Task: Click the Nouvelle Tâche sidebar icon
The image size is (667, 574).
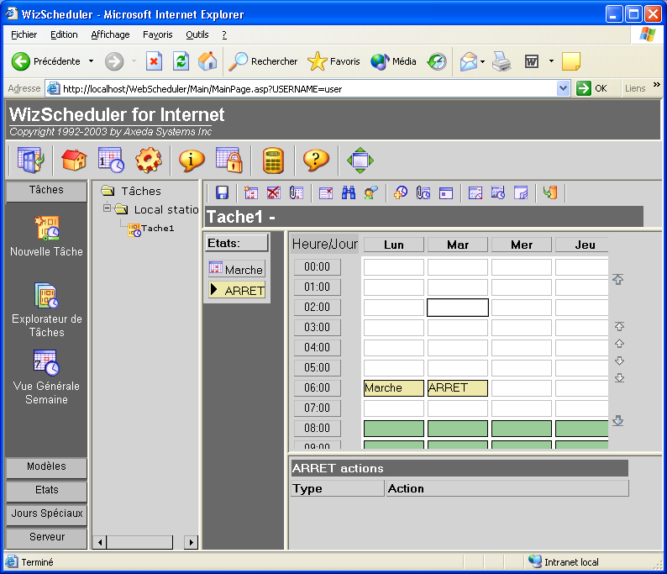Action: coord(47,228)
